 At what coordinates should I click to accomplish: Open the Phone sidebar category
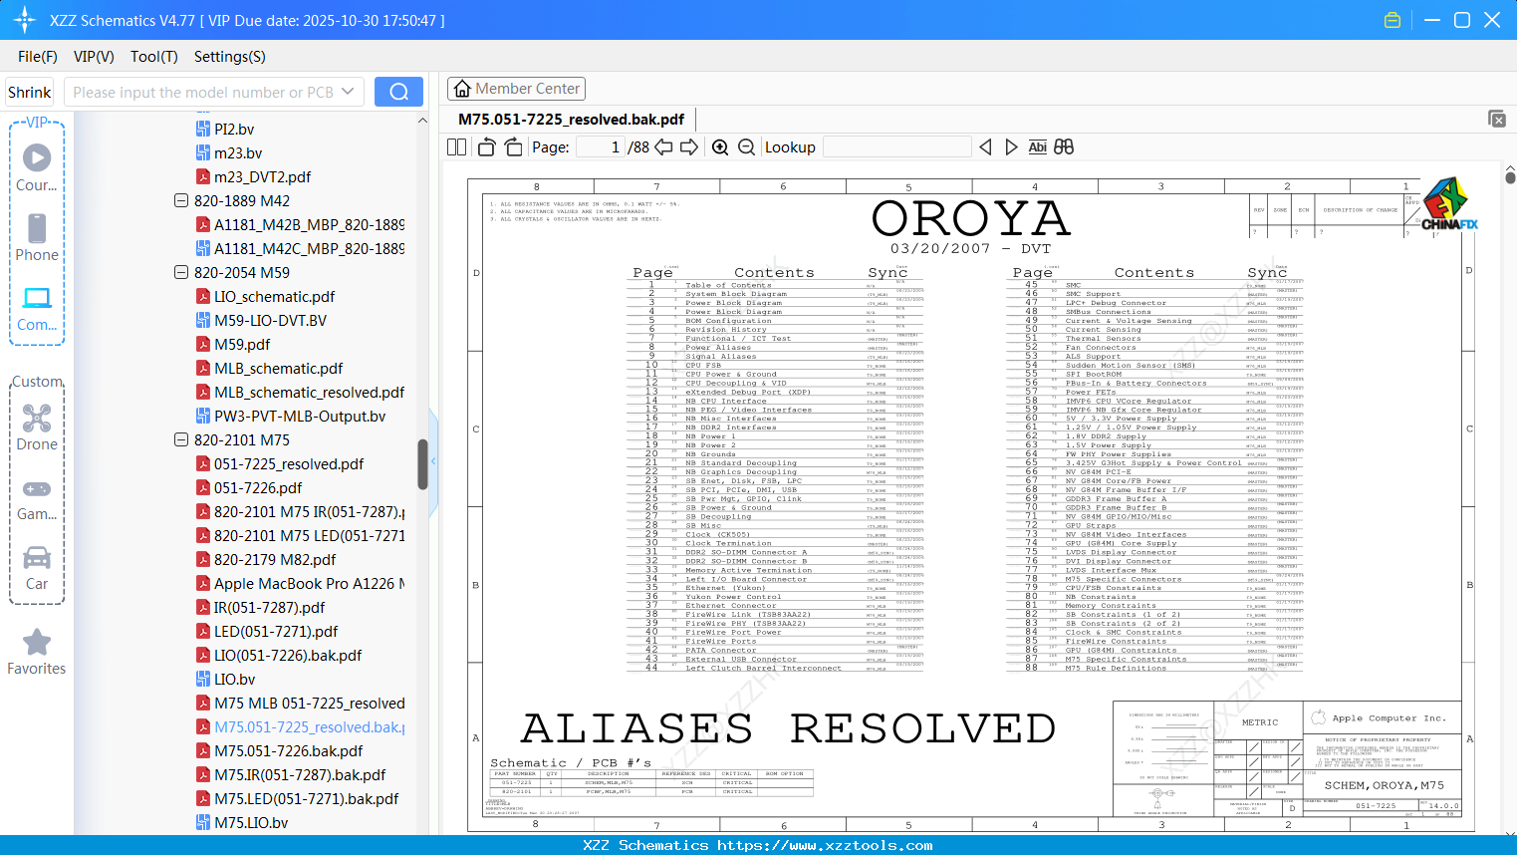(37, 237)
